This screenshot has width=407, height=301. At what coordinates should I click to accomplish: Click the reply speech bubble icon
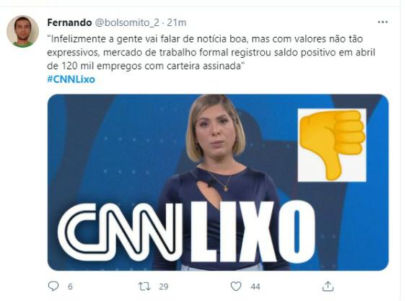tap(53, 286)
